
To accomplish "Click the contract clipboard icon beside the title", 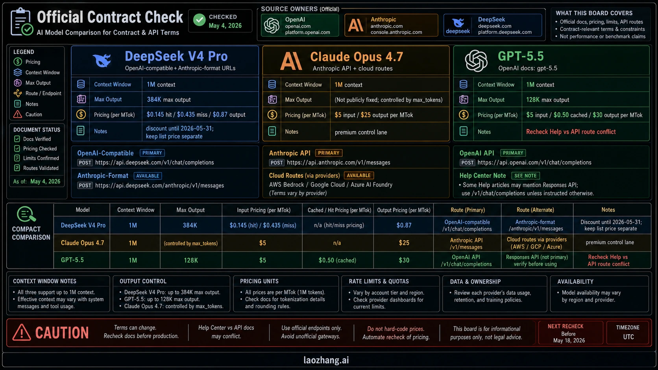I will [x=22, y=22].
